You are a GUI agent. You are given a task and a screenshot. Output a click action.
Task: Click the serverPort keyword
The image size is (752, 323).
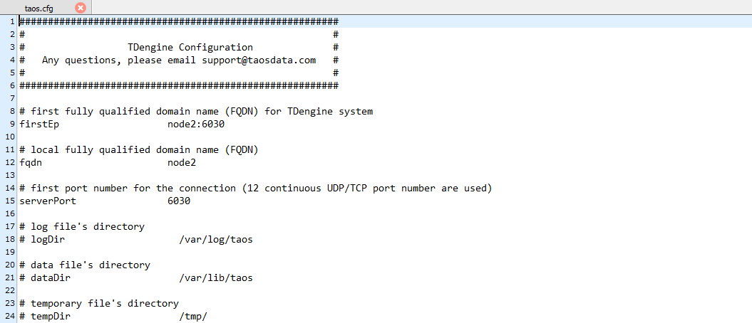coord(48,201)
